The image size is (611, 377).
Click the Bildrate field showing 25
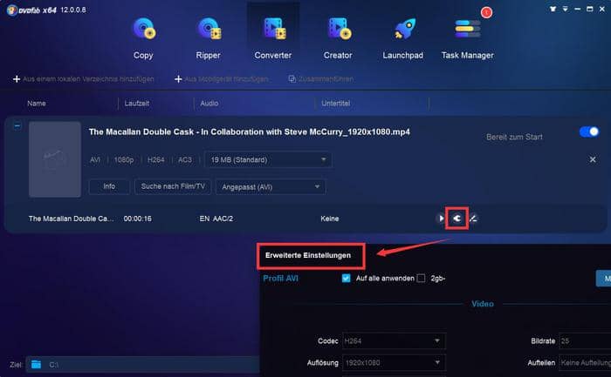click(x=585, y=340)
